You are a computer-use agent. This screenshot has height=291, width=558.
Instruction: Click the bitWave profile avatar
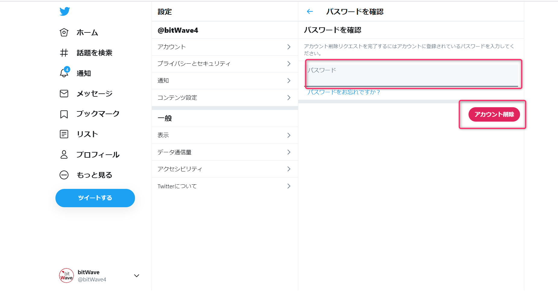[66, 276]
